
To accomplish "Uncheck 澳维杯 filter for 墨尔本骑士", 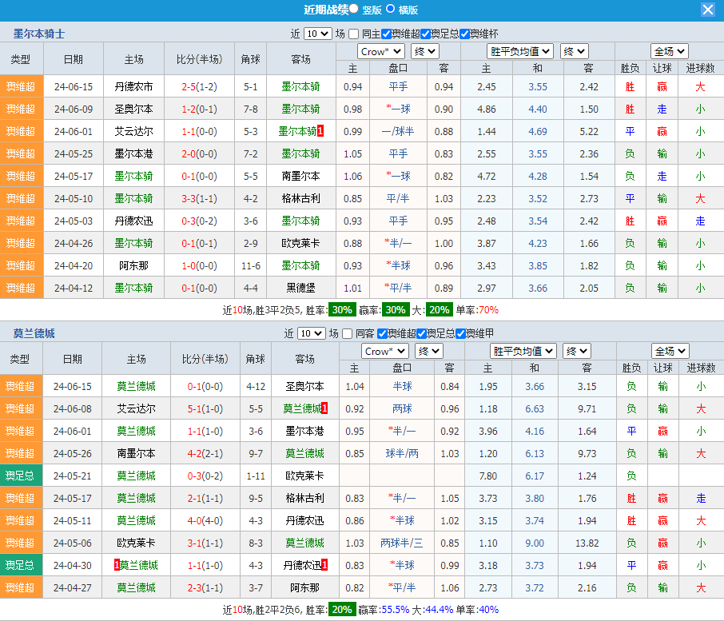I will coord(465,34).
